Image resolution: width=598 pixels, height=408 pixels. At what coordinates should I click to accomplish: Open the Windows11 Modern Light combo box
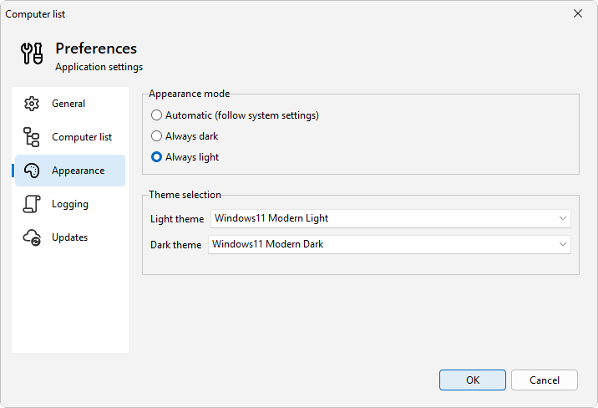coord(391,219)
